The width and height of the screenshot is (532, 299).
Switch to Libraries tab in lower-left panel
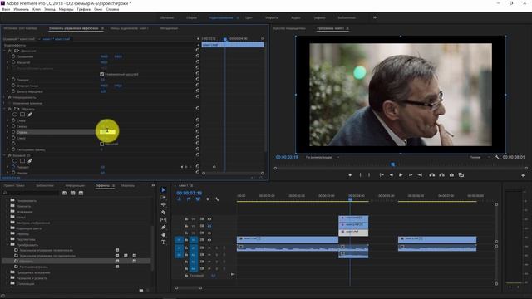pyautogui.click(x=45, y=186)
